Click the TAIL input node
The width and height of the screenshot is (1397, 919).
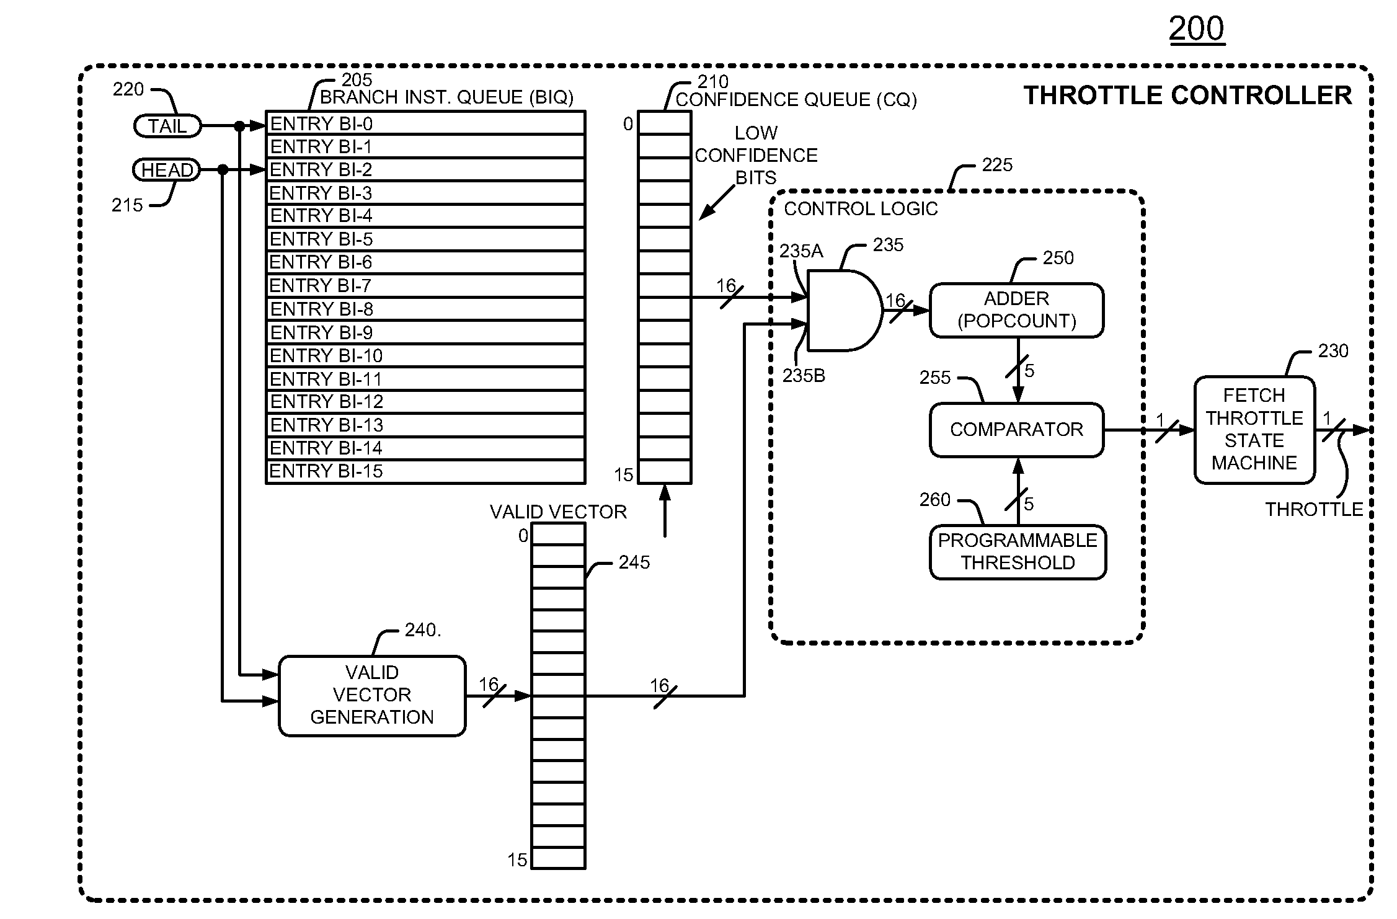160,121
